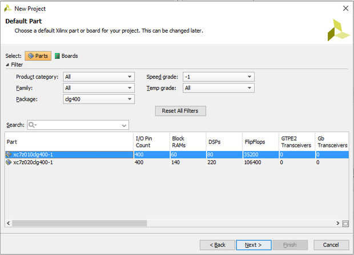Sort by I/O Pin Count column

point(151,142)
